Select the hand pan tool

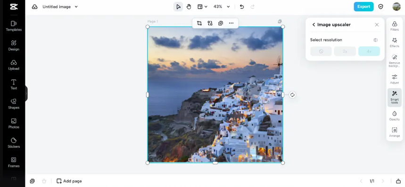189,7
